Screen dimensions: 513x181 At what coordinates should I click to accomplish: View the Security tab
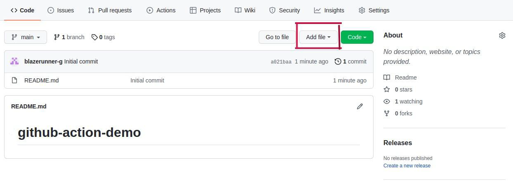[284, 10]
